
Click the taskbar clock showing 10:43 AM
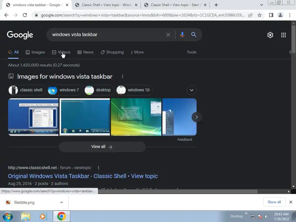tap(281, 217)
